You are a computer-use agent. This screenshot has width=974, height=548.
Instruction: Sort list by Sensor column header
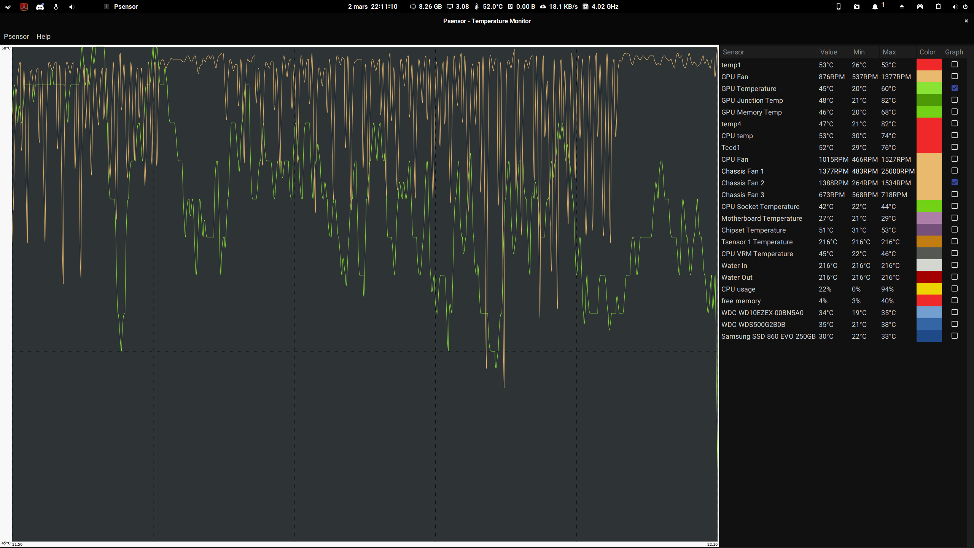point(733,52)
